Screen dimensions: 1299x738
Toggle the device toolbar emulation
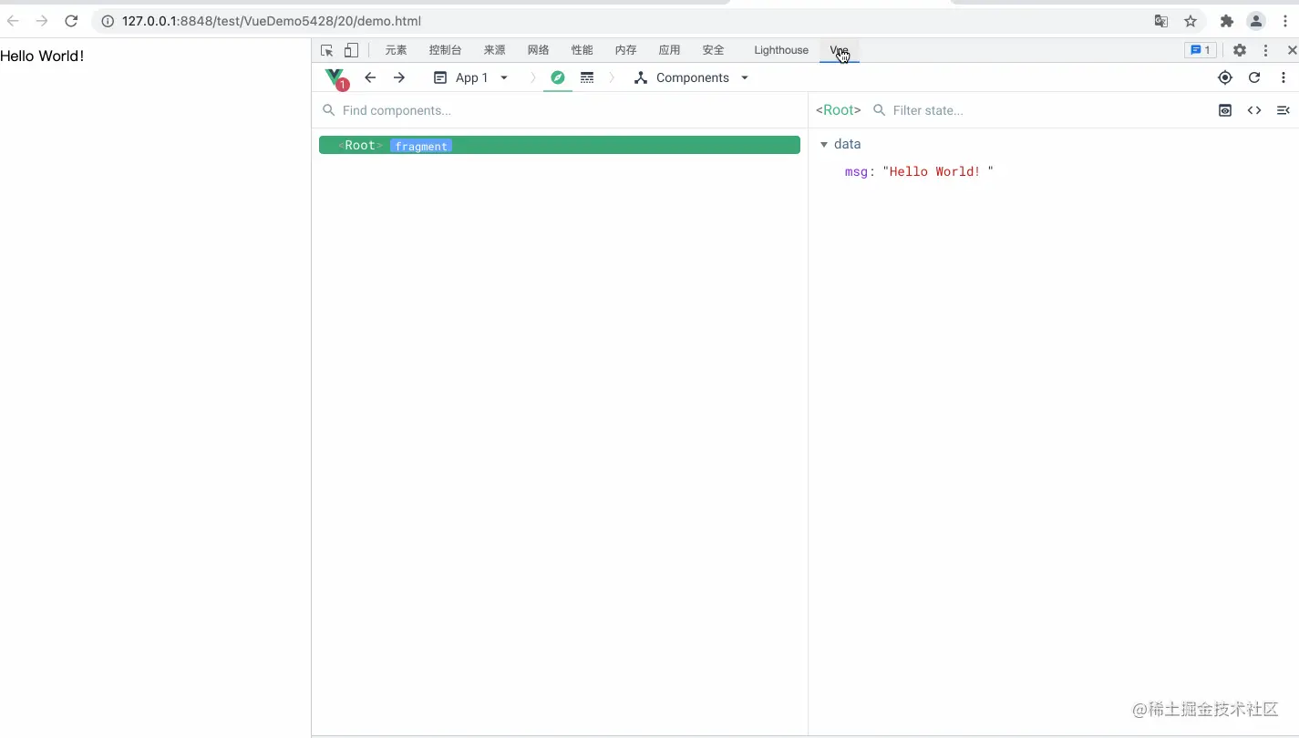[352, 51]
